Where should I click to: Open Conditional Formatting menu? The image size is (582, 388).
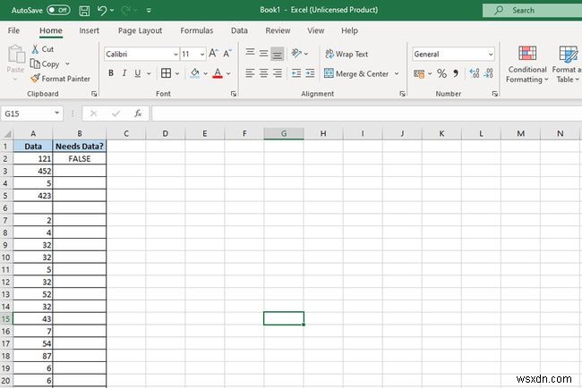pos(527,64)
